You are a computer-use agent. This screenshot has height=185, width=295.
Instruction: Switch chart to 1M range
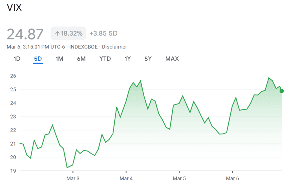coord(59,59)
